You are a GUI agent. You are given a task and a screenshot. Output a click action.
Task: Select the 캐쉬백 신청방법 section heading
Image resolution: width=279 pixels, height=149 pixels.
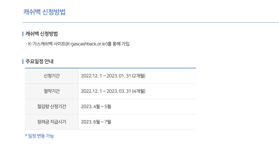tap(42, 34)
